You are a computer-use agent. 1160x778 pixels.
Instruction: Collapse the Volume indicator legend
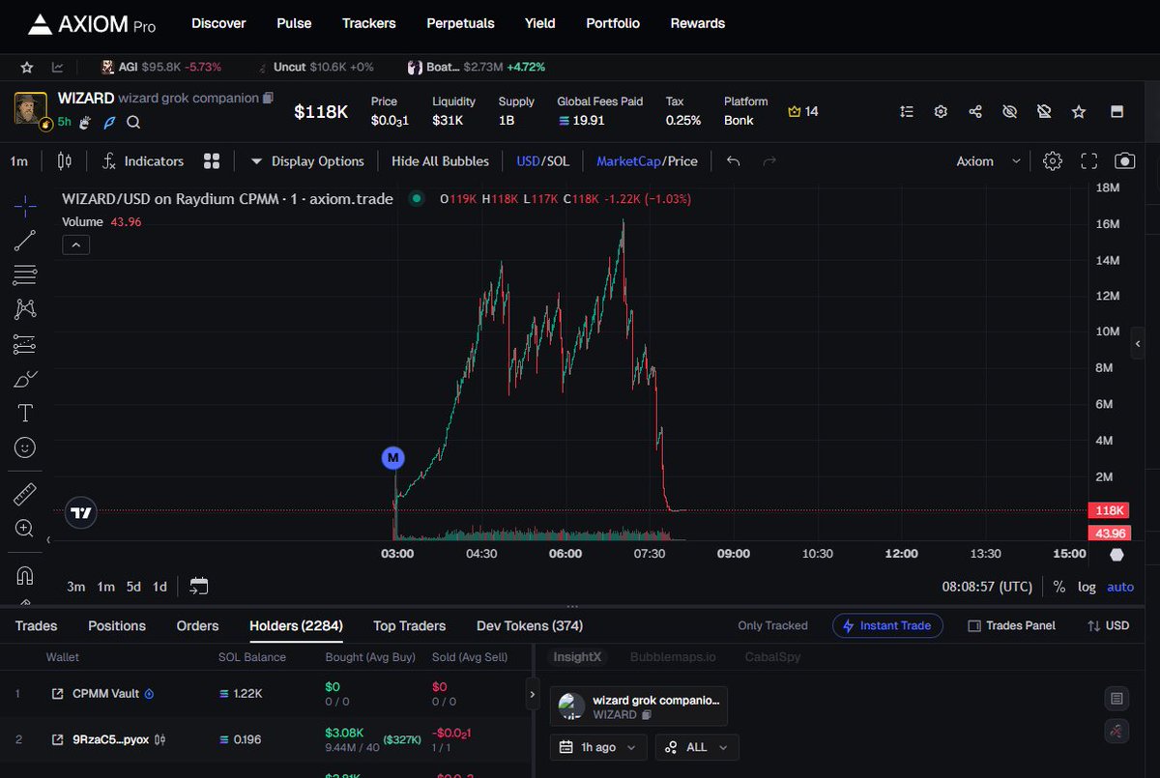pos(75,245)
